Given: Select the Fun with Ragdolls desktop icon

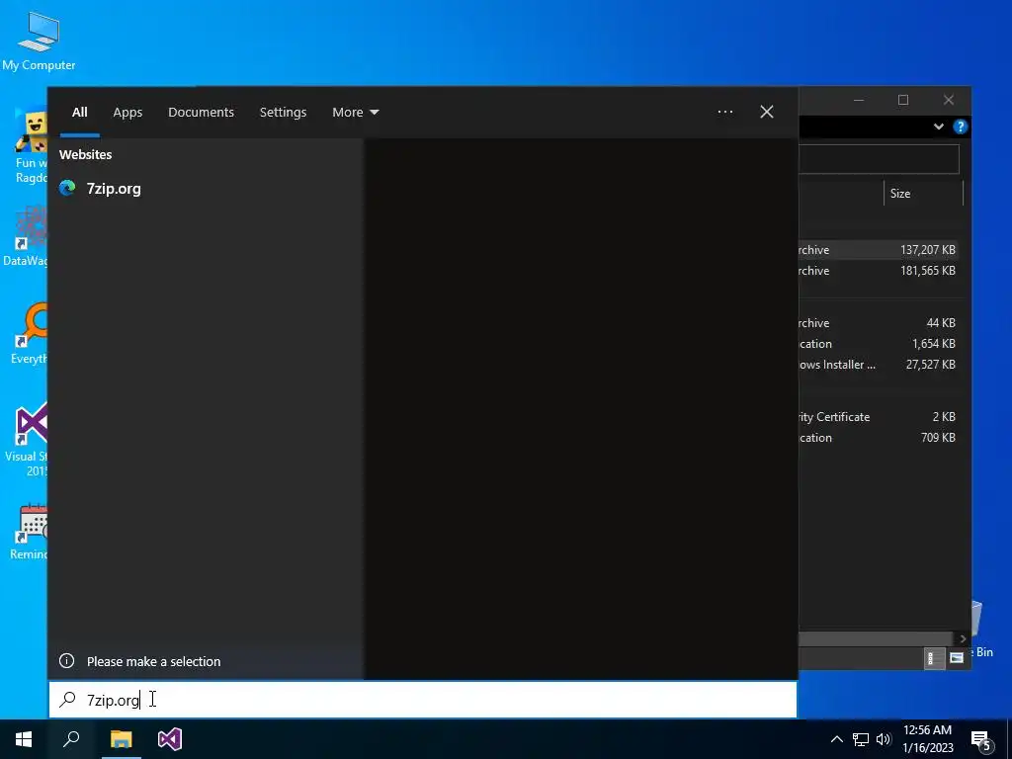Looking at the screenshot, I should 31,146.
